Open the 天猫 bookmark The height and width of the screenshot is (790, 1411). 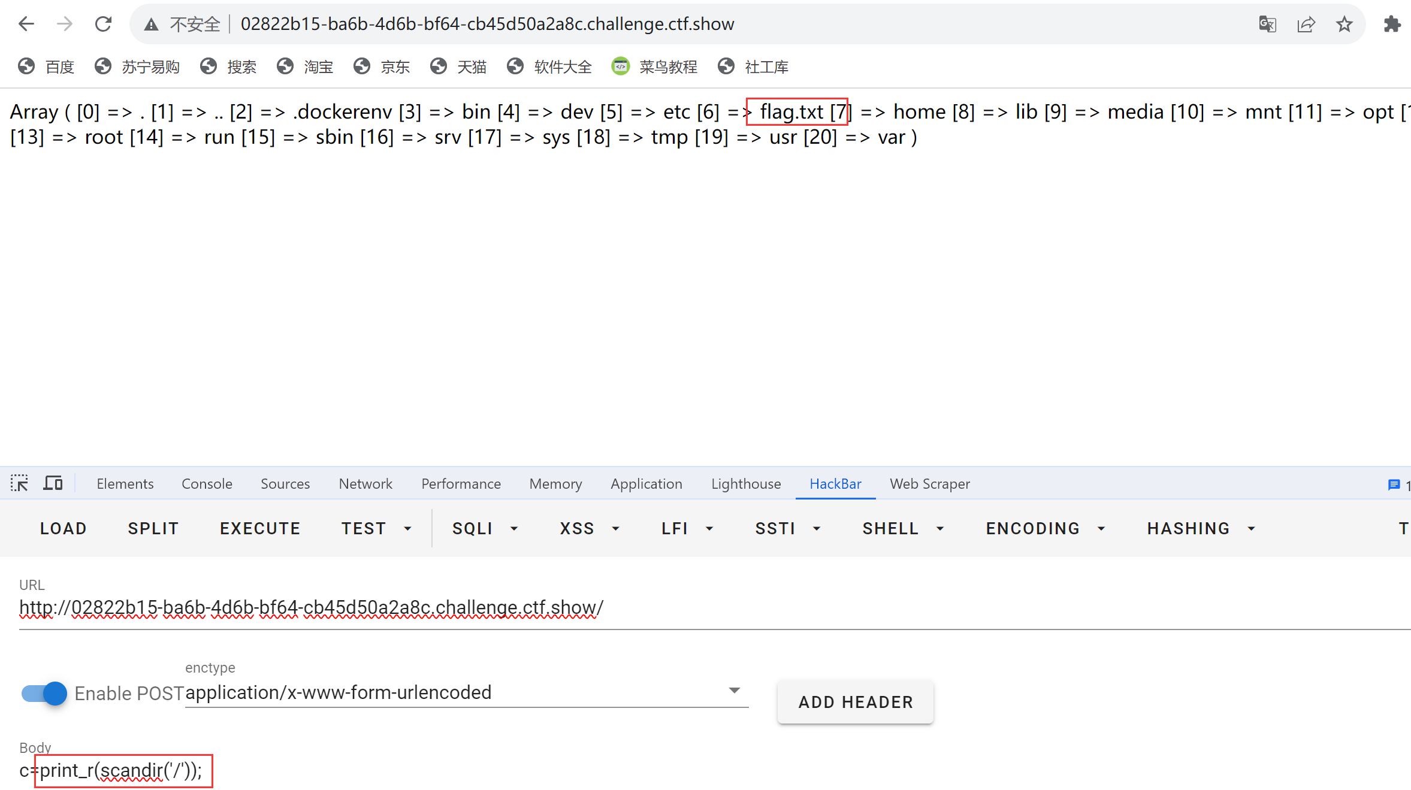(x=458, y=66)
